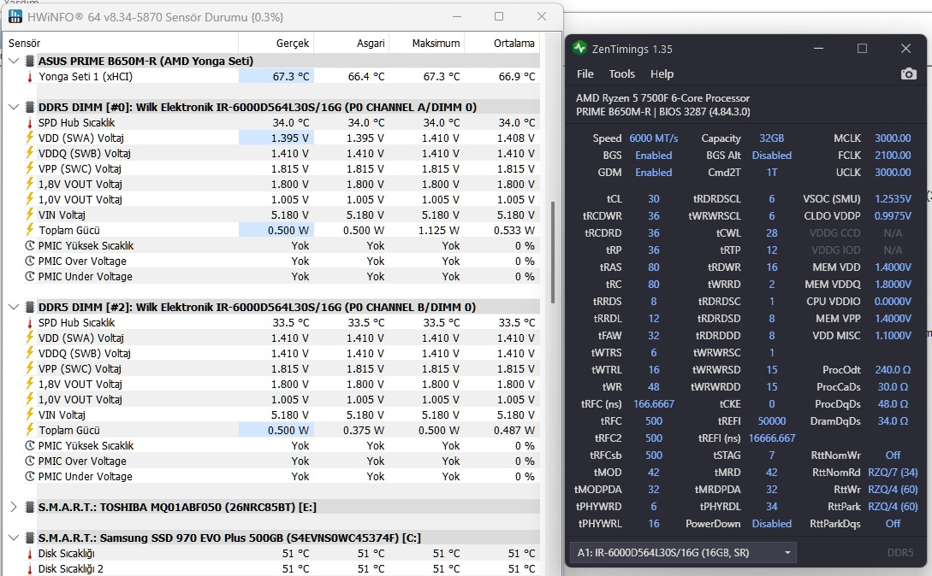The image size is (932, 576).
Task: Click the lightning icon beside DIMM #0 VIN Voltaj
Action: (30, 215)
